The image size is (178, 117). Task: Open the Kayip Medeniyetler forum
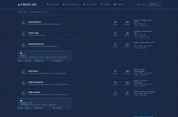36,82
